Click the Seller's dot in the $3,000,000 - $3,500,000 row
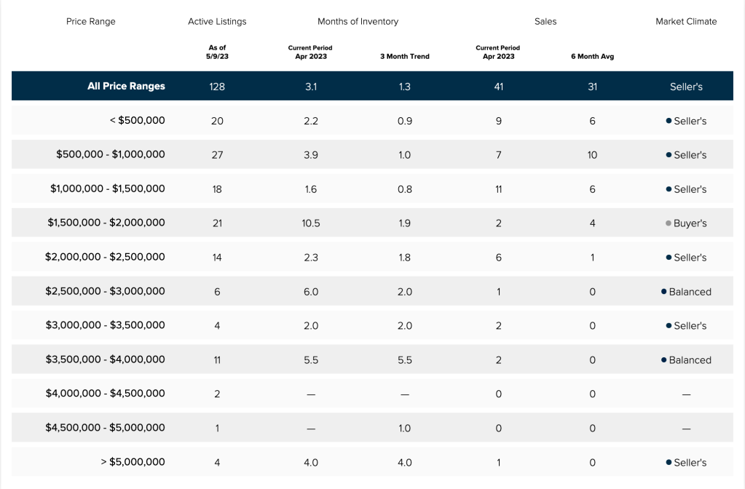The height and width of the screenshot is (489, 745). tap(669, 326)
